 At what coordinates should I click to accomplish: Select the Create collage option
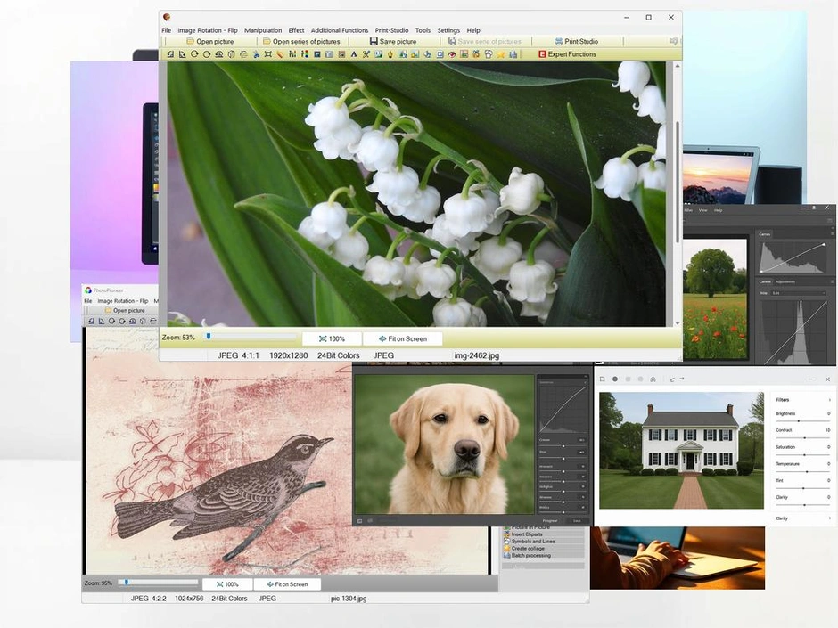pos(528,548)
